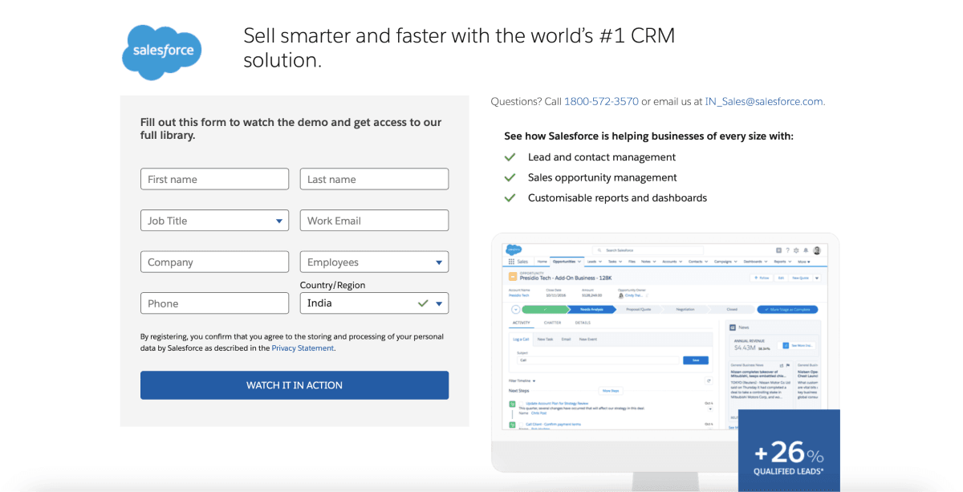Open the Country/Region dropdown showing India

coord(374,303)
